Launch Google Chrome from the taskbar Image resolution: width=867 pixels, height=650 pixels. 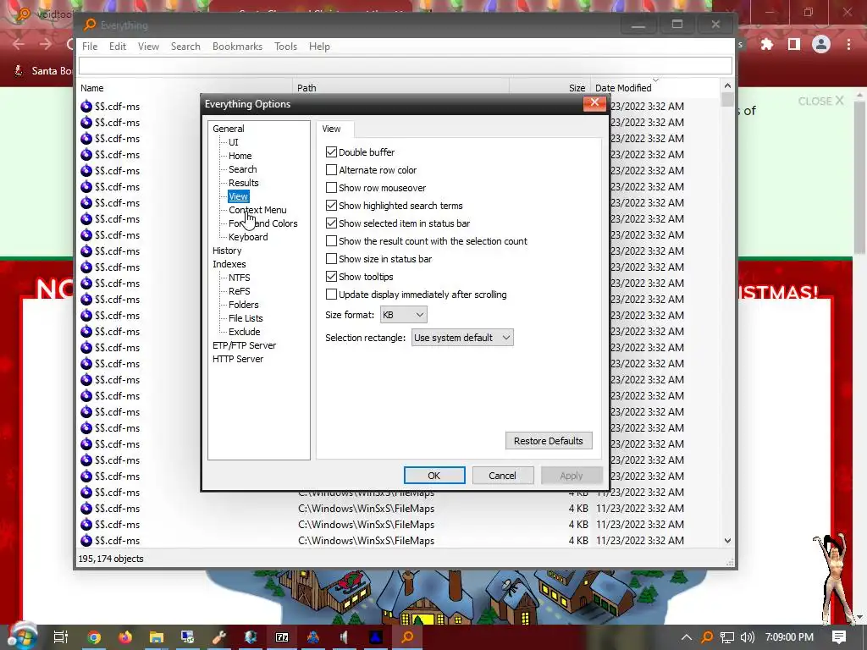pos(94,637)
